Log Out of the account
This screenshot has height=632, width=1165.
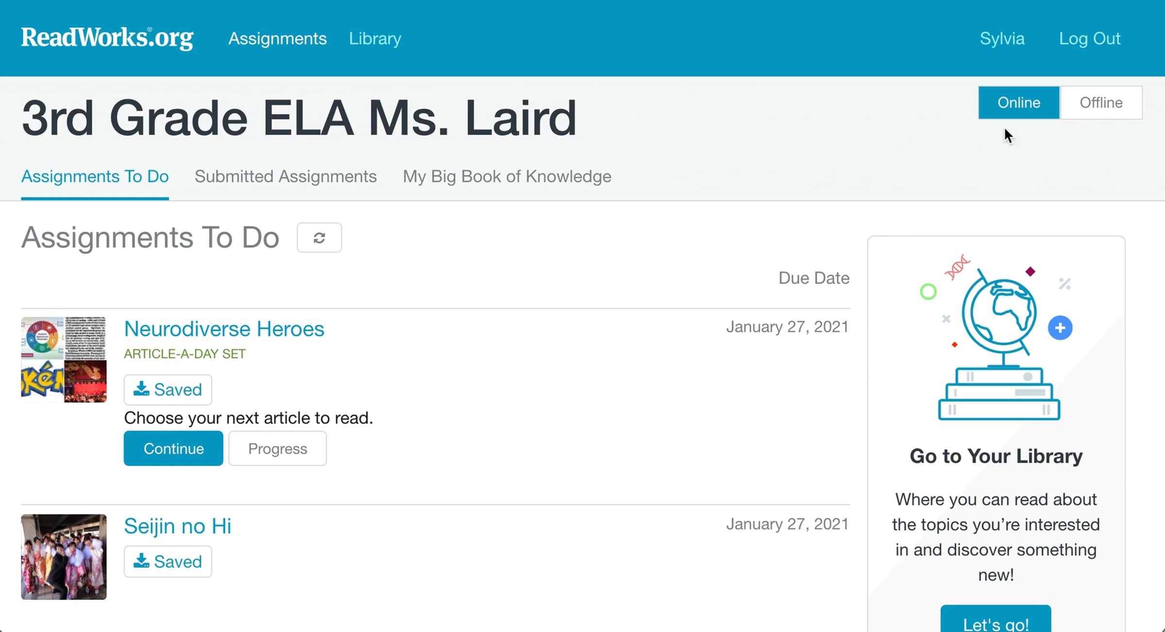point(1090,38)
